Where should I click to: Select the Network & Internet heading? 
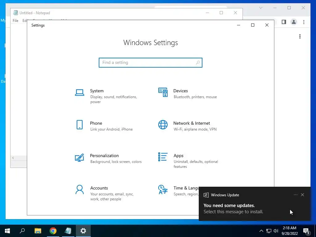click(192, 123)
